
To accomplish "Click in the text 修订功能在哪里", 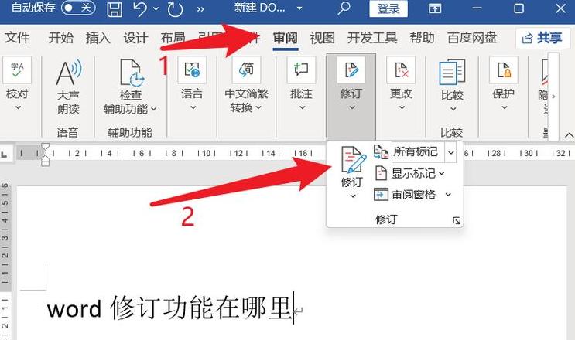I will point(201,308).
